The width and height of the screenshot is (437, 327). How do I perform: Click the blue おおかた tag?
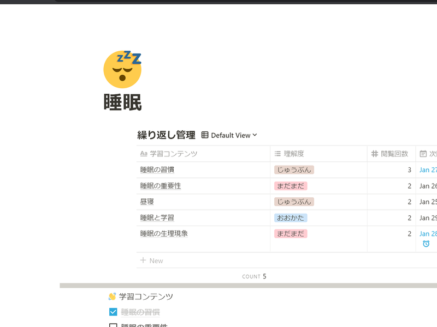291,217
